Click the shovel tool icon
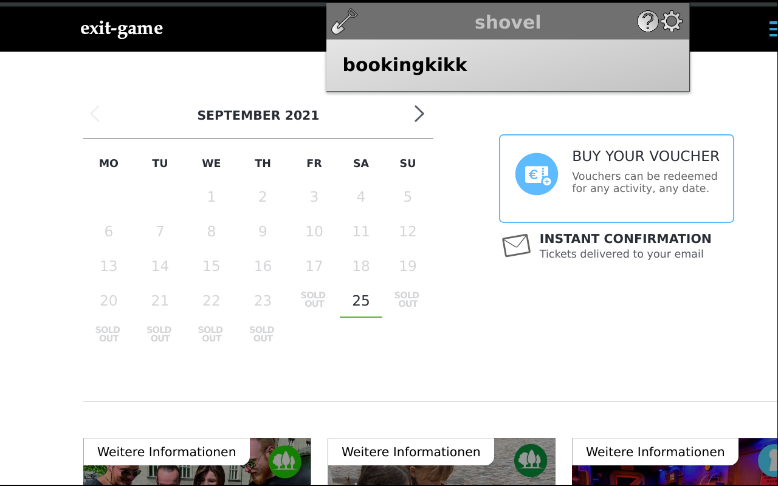778x486 pixels. tap(344, 22)
